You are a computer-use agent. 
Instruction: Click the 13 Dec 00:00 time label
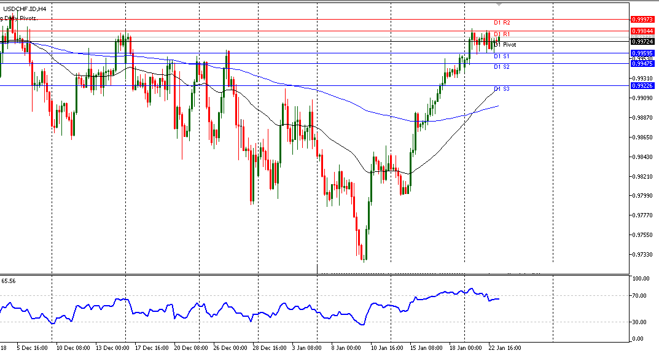[x=112, y=348]
